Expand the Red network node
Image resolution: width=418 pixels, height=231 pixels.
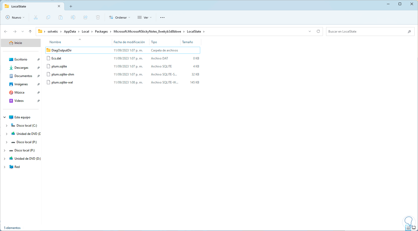[x=5, y=167]
